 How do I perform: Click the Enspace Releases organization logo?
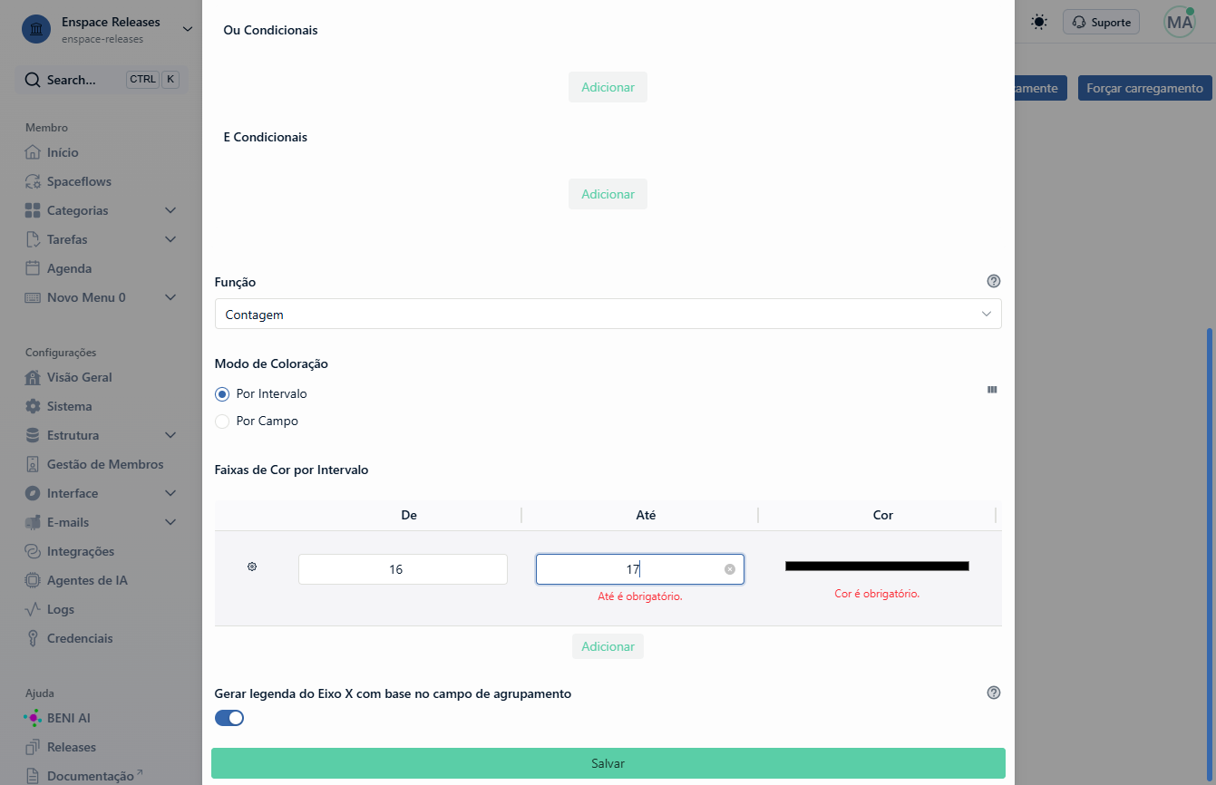coord(36,29)
